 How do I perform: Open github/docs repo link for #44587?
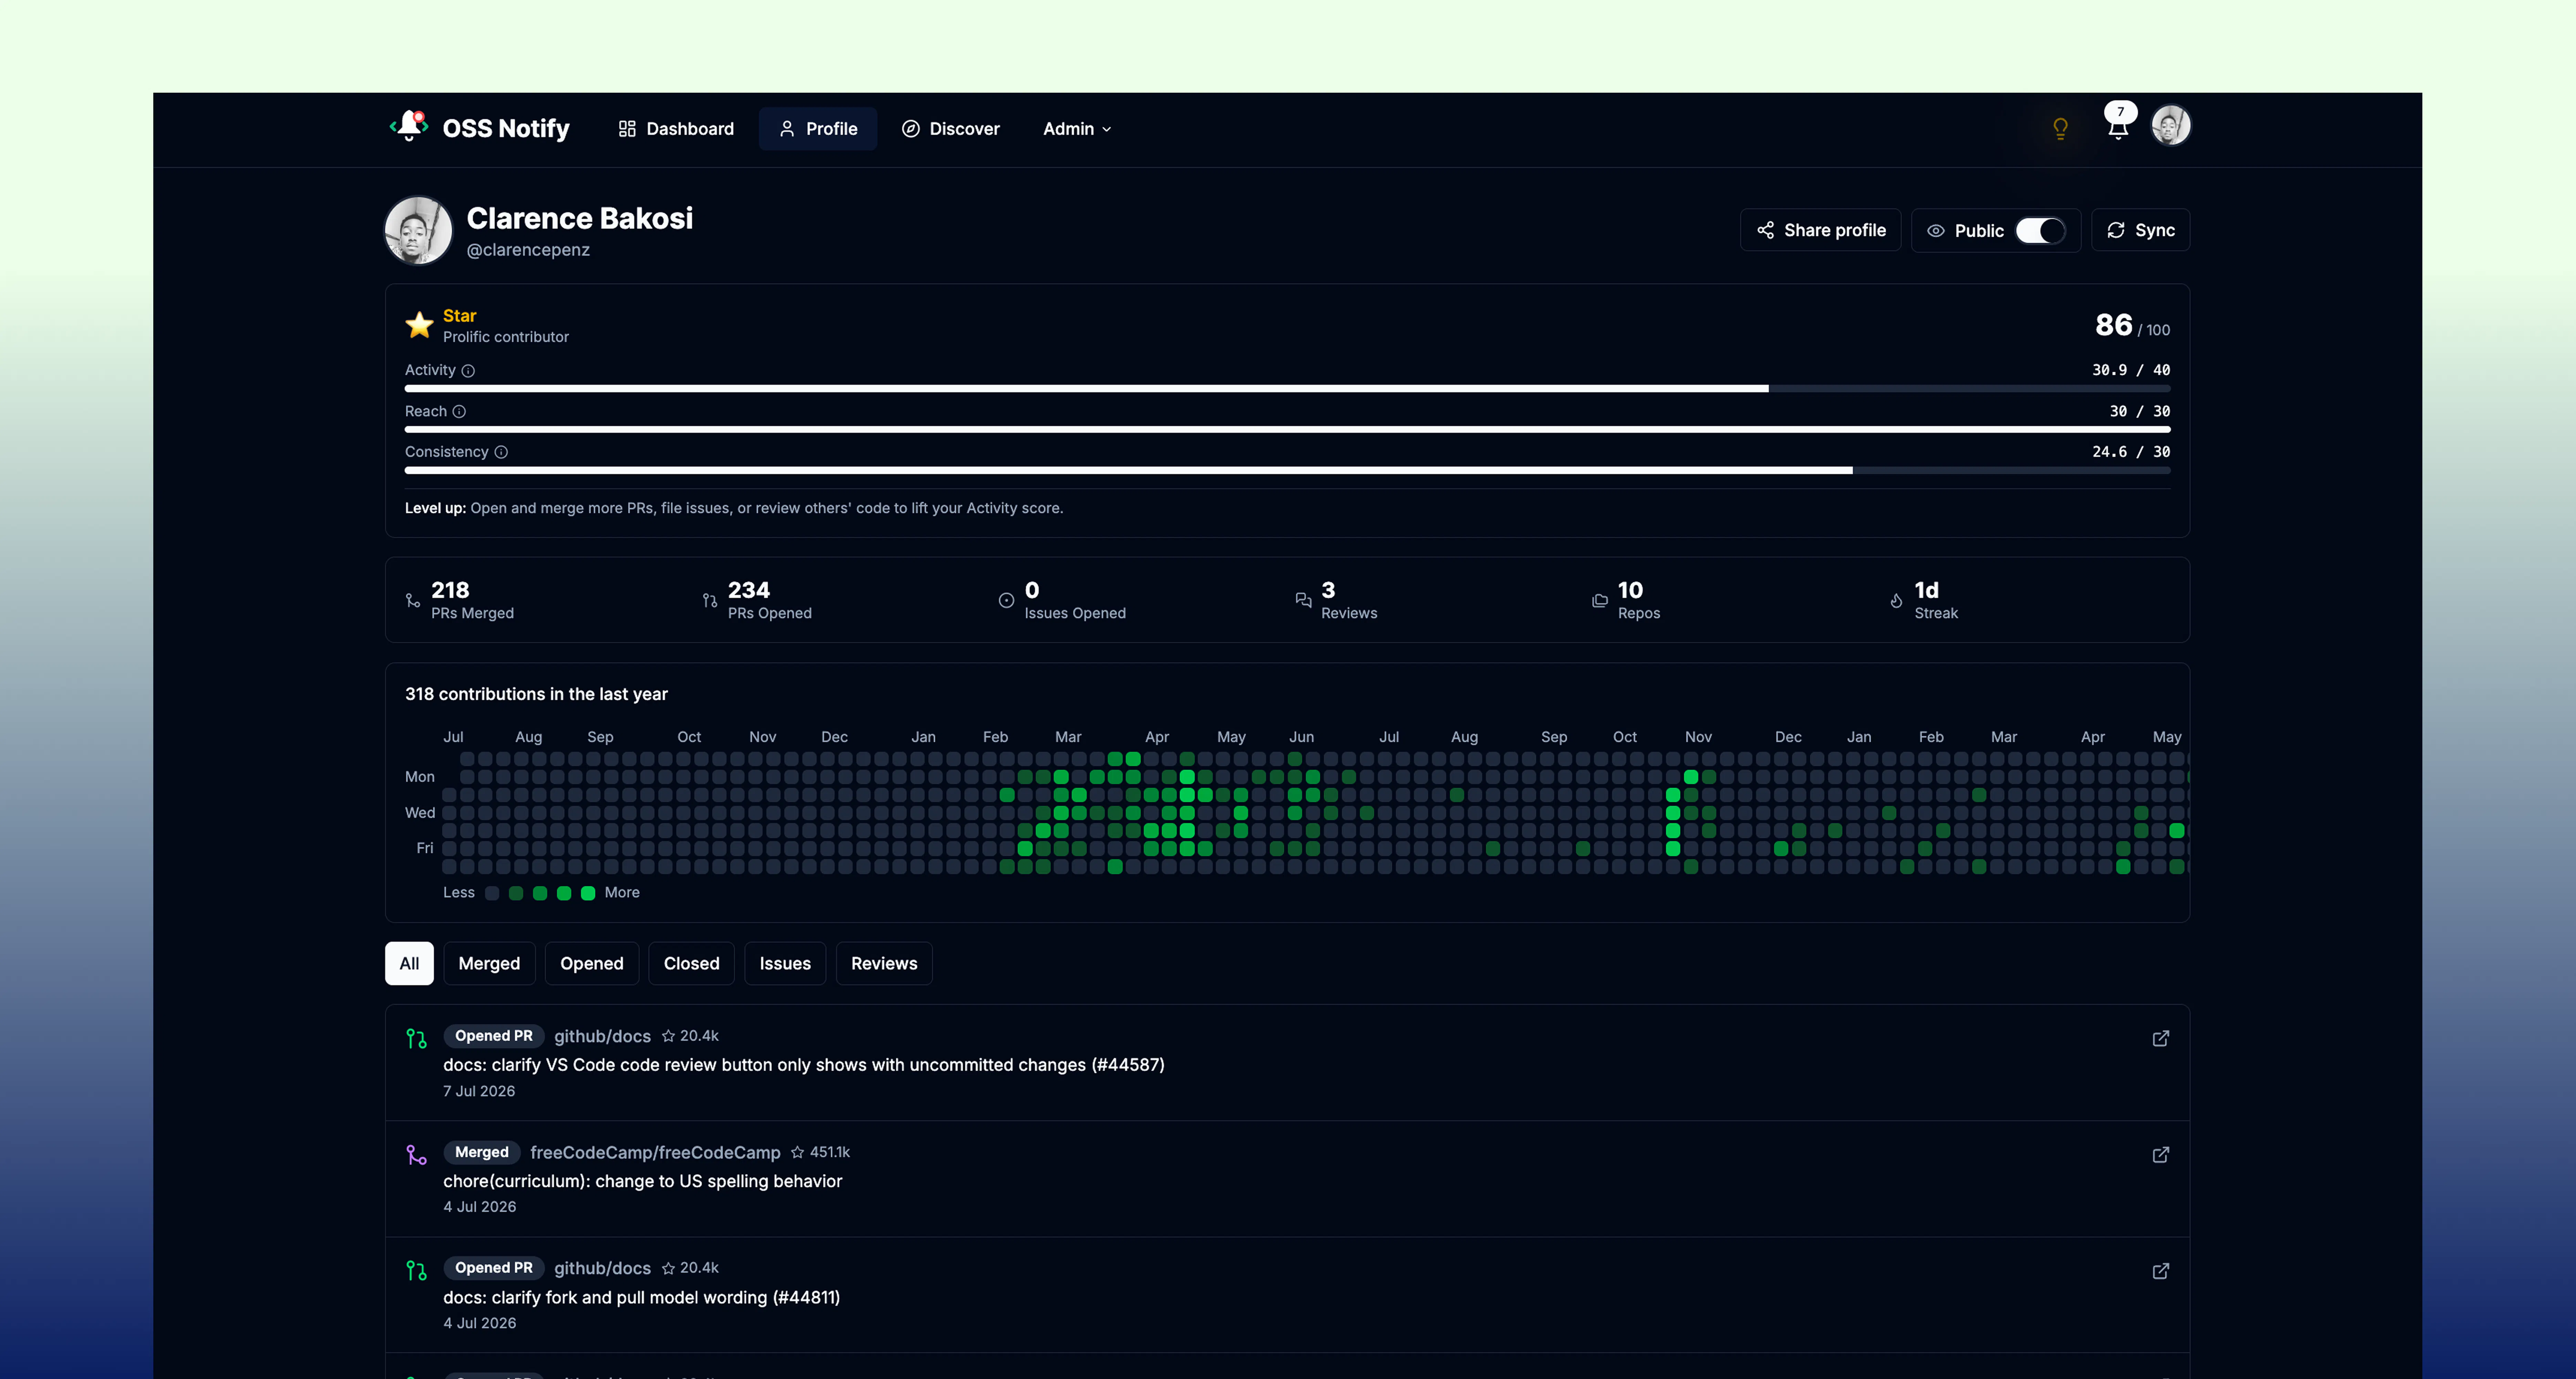pyautogui.click(x=602, y=1036)
